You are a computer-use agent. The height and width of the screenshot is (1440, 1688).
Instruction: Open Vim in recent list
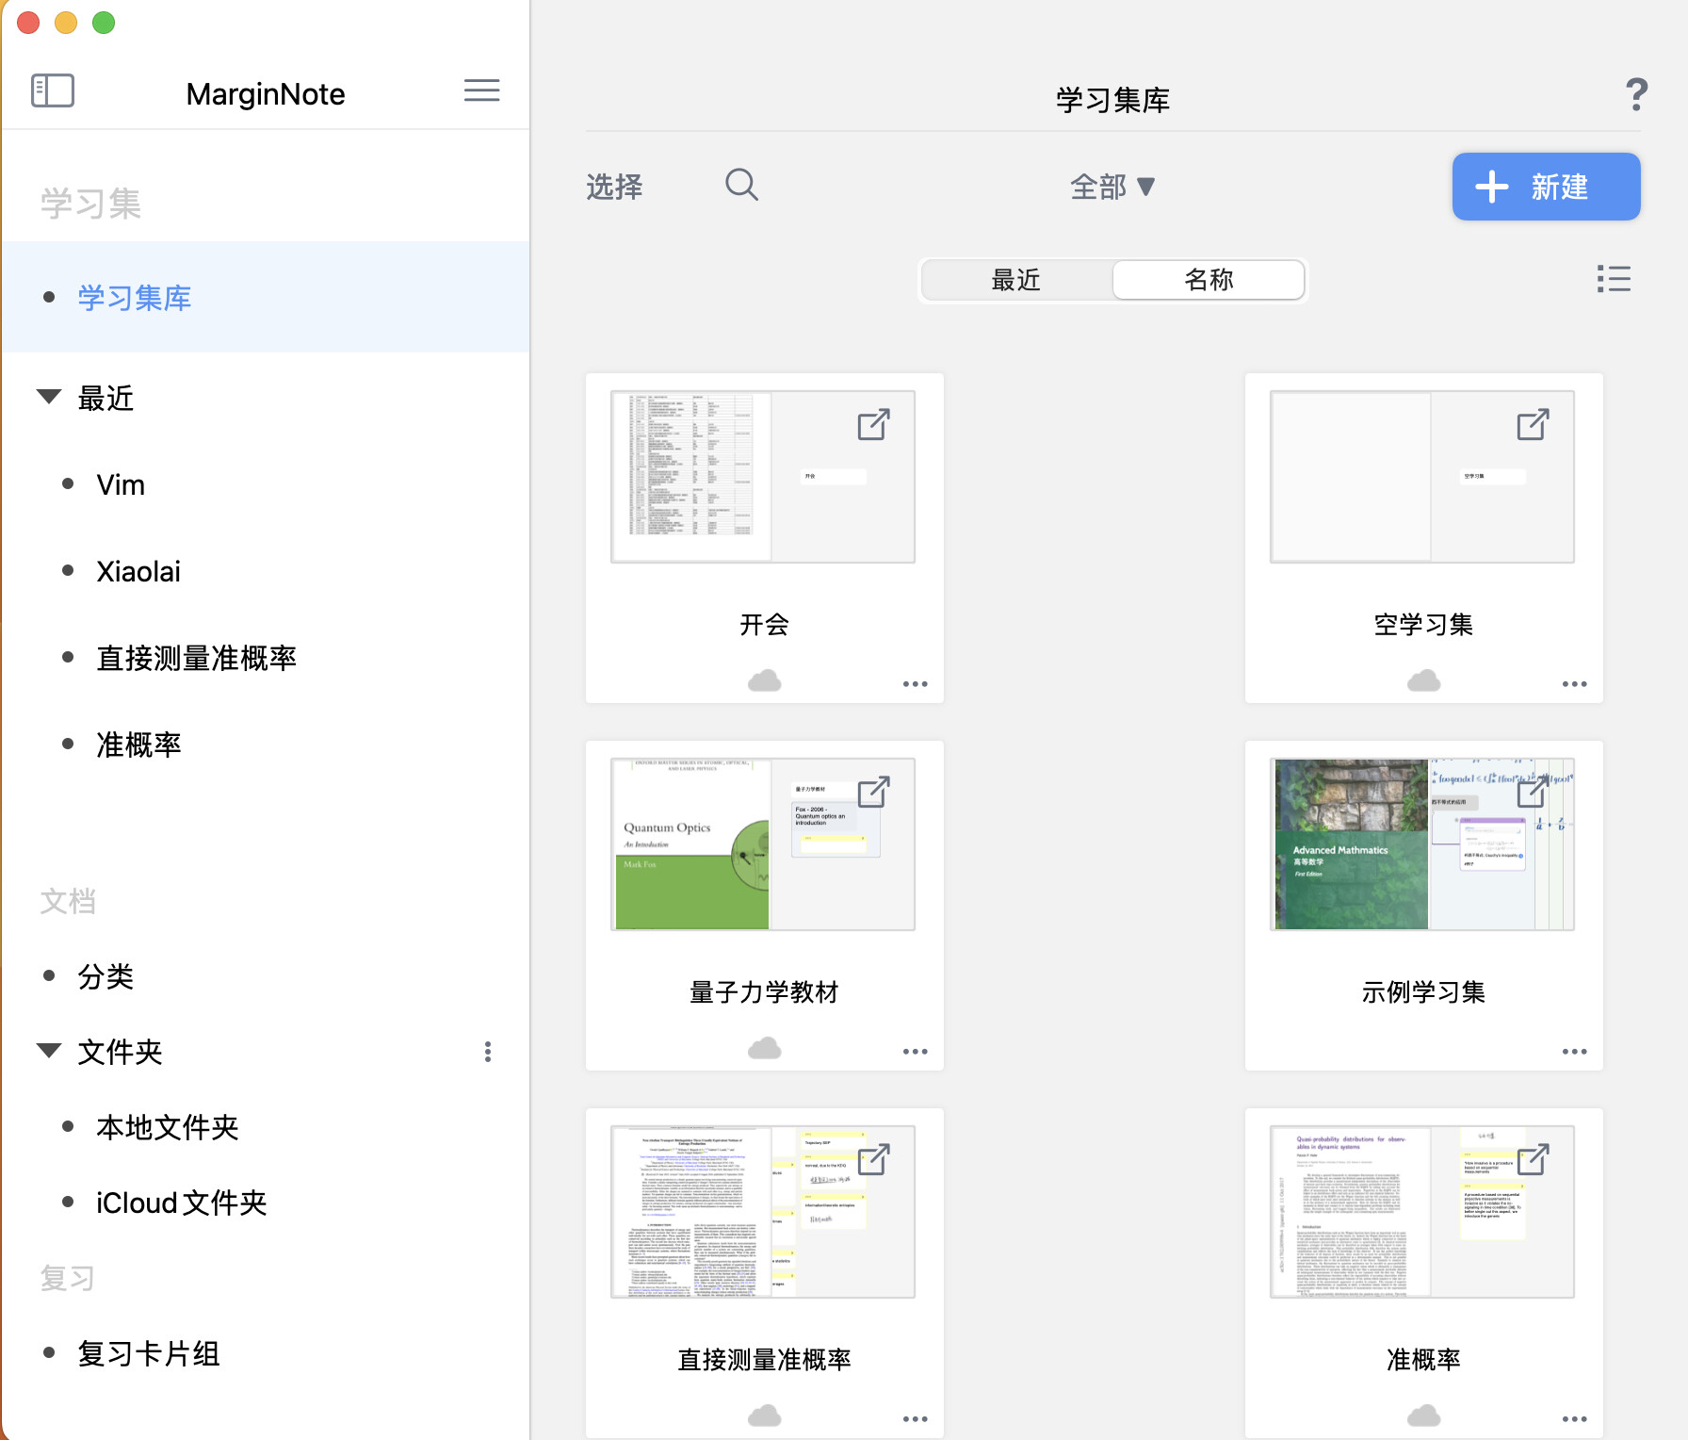[121, 484]
